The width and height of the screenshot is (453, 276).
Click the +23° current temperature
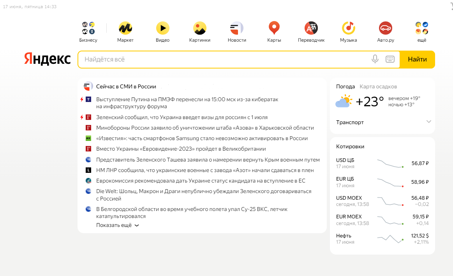click(370, 101)
